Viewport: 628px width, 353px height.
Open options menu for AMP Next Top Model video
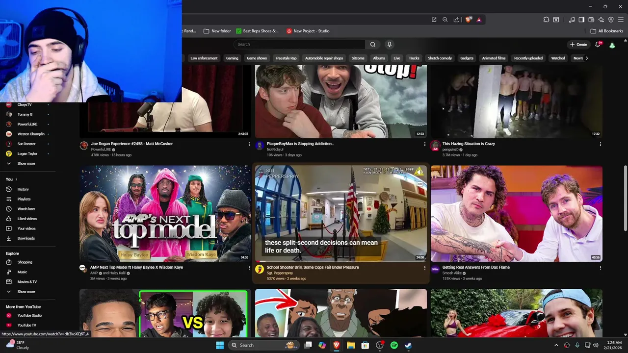click(x=249, y=268)
